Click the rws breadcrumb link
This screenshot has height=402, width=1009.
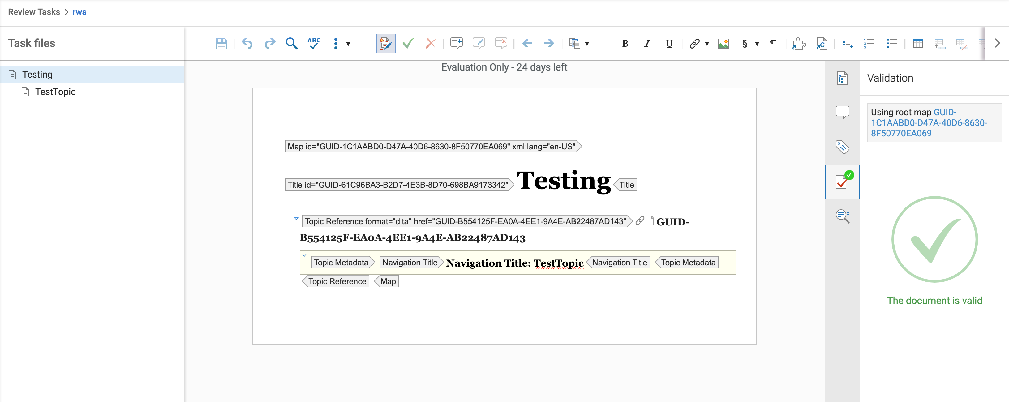[79, 12]
